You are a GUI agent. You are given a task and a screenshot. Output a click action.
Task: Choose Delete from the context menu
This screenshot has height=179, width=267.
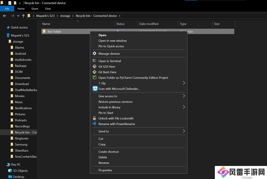click(103, 157)
